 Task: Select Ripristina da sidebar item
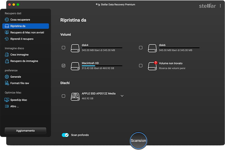[25, 26]
